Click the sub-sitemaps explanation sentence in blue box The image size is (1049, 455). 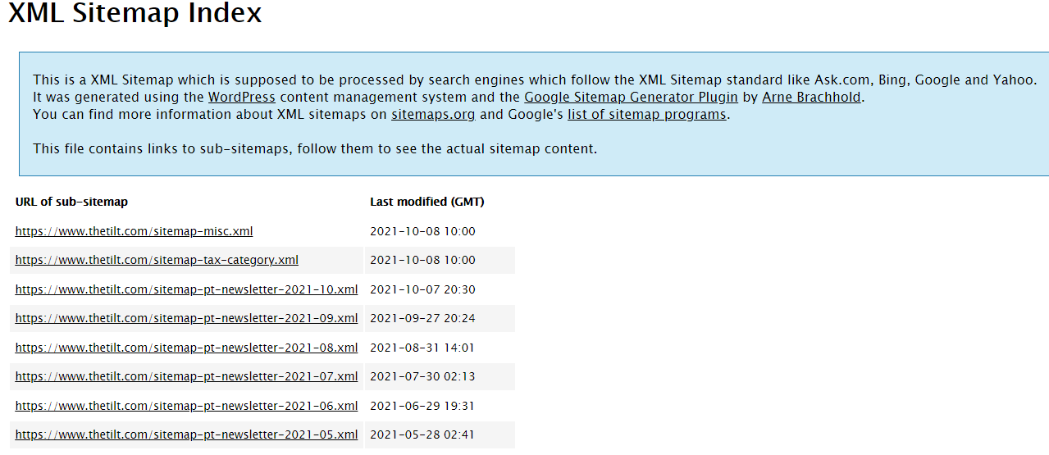click(315, 148)
